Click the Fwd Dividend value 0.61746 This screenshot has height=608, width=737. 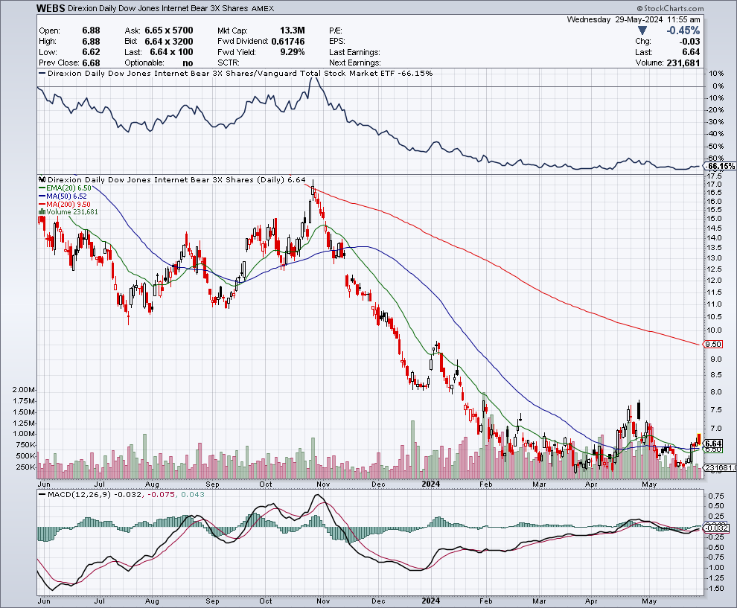(x=288, y=42)
